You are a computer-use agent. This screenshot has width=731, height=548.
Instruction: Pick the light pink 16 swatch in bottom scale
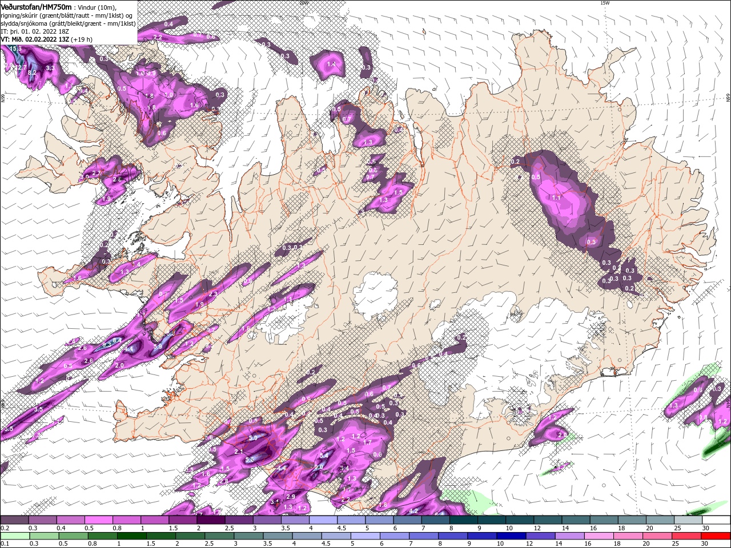pyautogui.click(x=598, y=536)
